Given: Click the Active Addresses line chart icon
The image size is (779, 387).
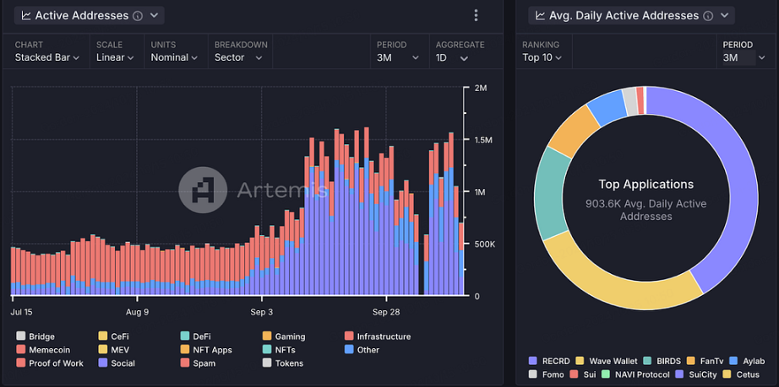Looking at the screenshot, I should tap(26, 15).
